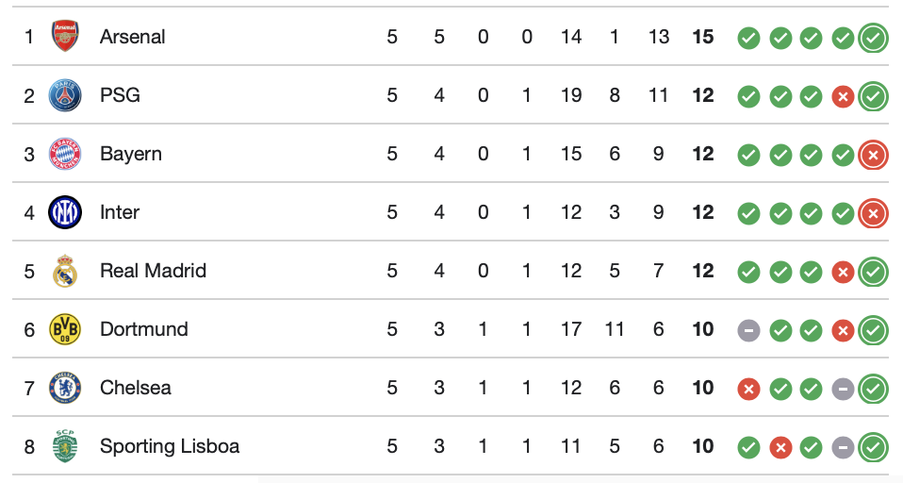Click Arsenal's latest circled win result
This screenshot has height=483, width=903.
pyautogui.click(x=874, y=39)
